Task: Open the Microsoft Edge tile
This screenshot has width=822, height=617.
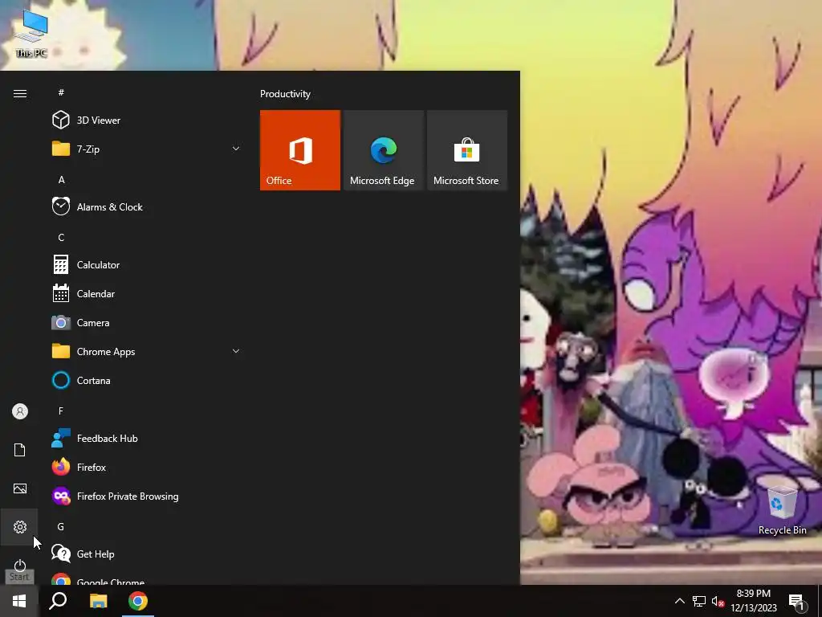Action: pyautogui.click(x=383, y=150)
